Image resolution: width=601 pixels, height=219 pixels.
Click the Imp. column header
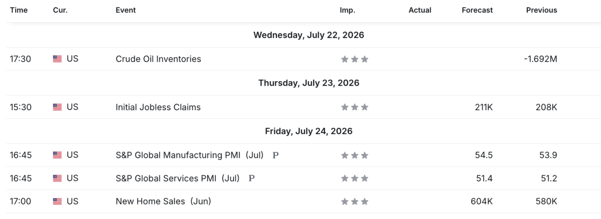tap(347, 10)
